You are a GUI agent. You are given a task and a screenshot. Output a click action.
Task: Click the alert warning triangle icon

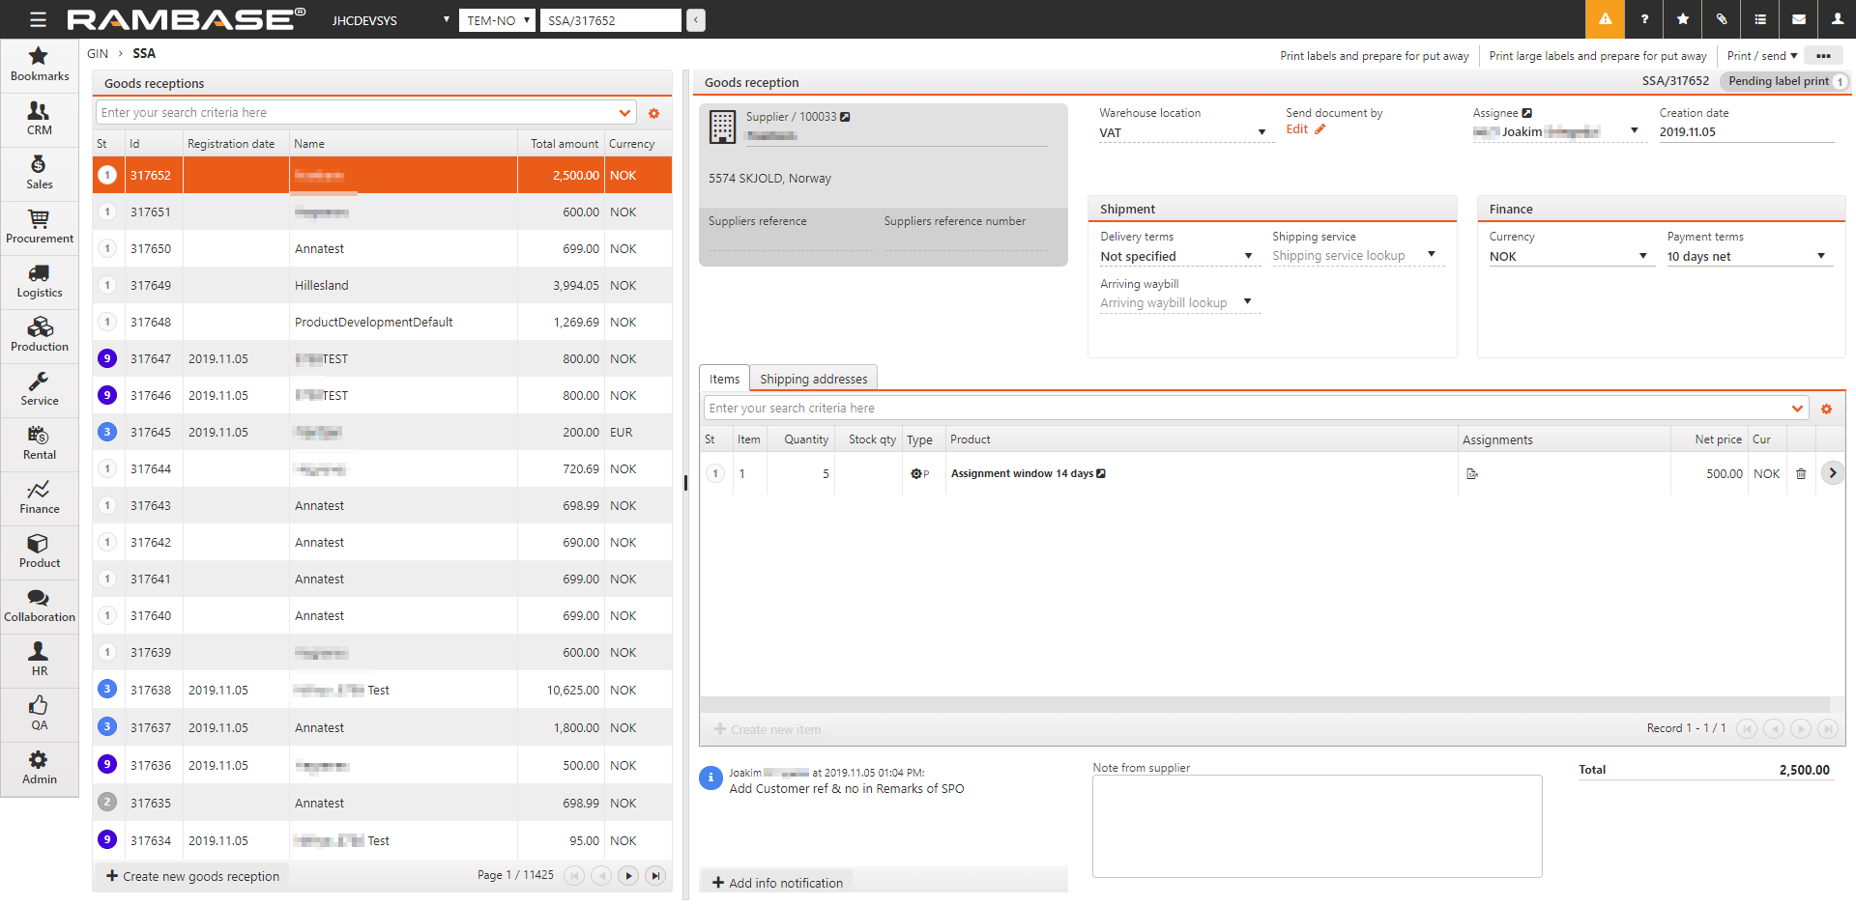point(1605,19)
